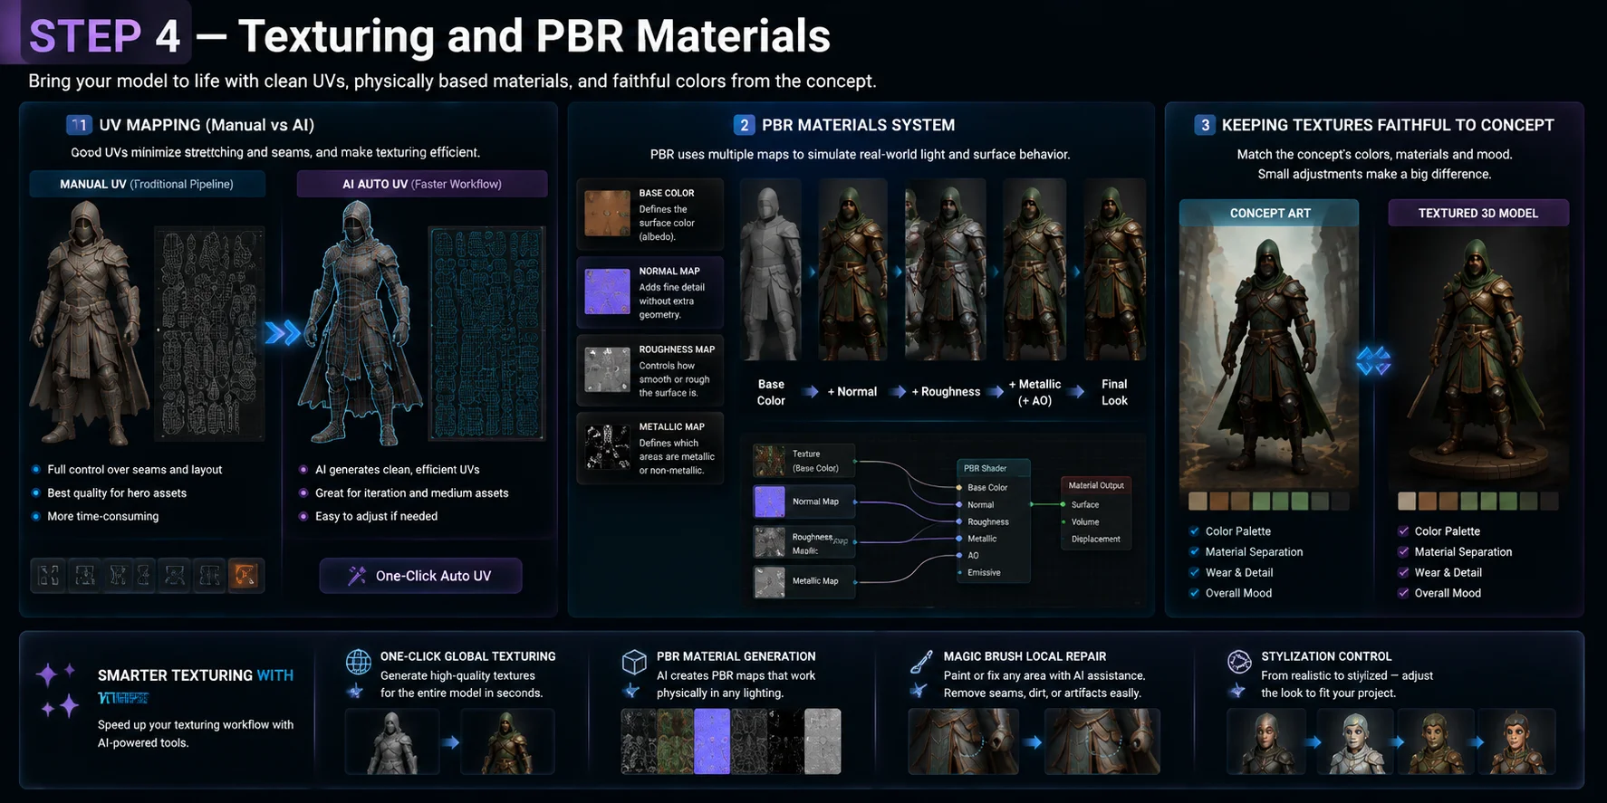Pick the darkest swatch under the Concept Art palette
Viewport: 1607px width, 803px height.
tap(1341, 502)
